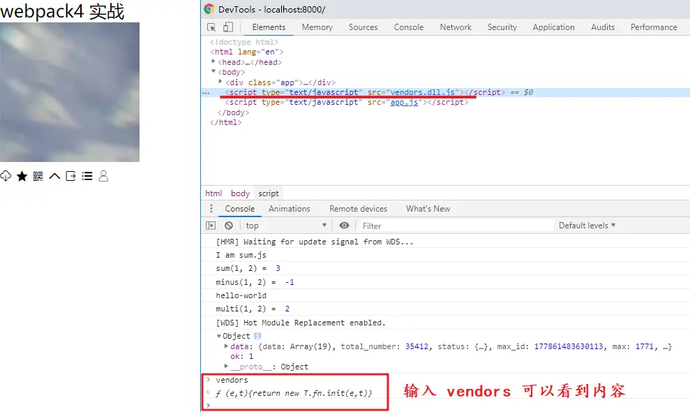
Task: Click the eye live expression icon
Action: pos(344,226)
